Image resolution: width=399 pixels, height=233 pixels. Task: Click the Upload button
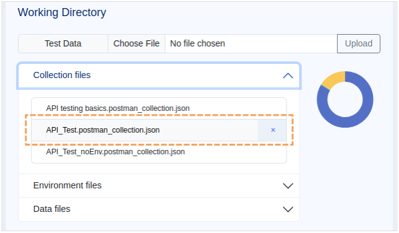(359, 44)
